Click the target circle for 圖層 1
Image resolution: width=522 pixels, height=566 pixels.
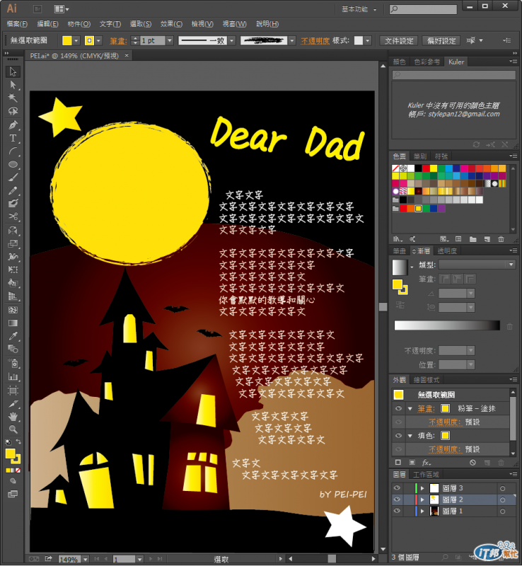pos(502,511)
